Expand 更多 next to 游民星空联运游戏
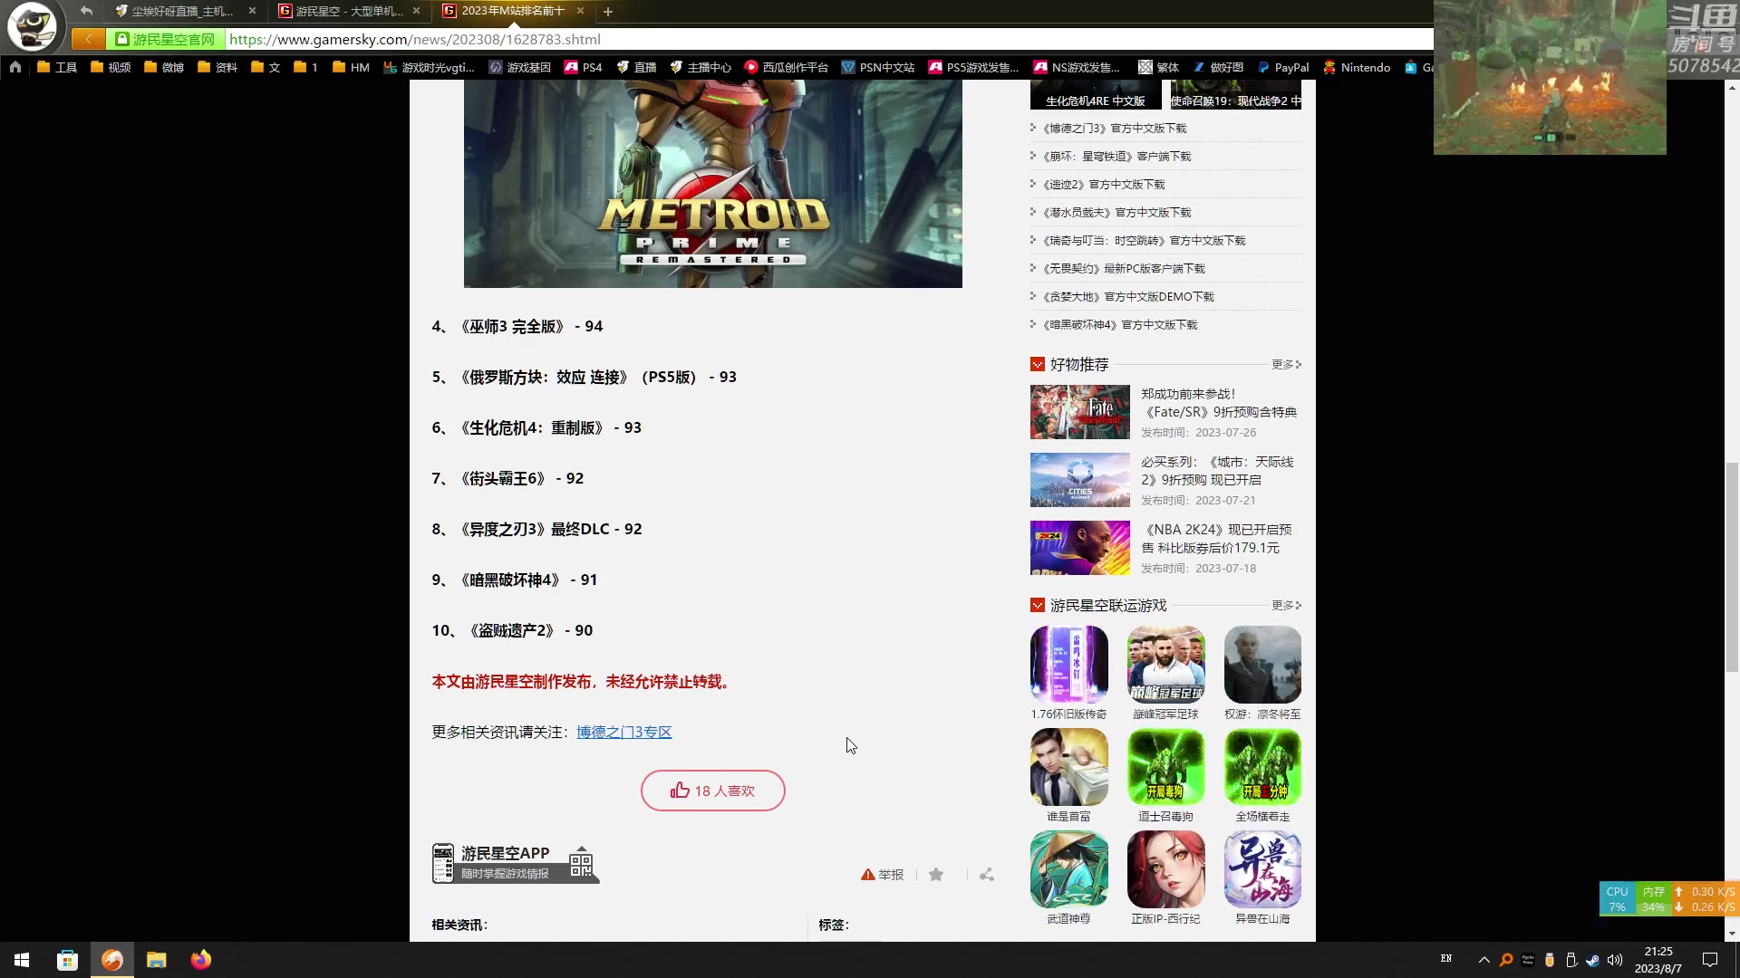Image resolution: width=1740 pixels, height=978 pixels. coord(1286,605)
